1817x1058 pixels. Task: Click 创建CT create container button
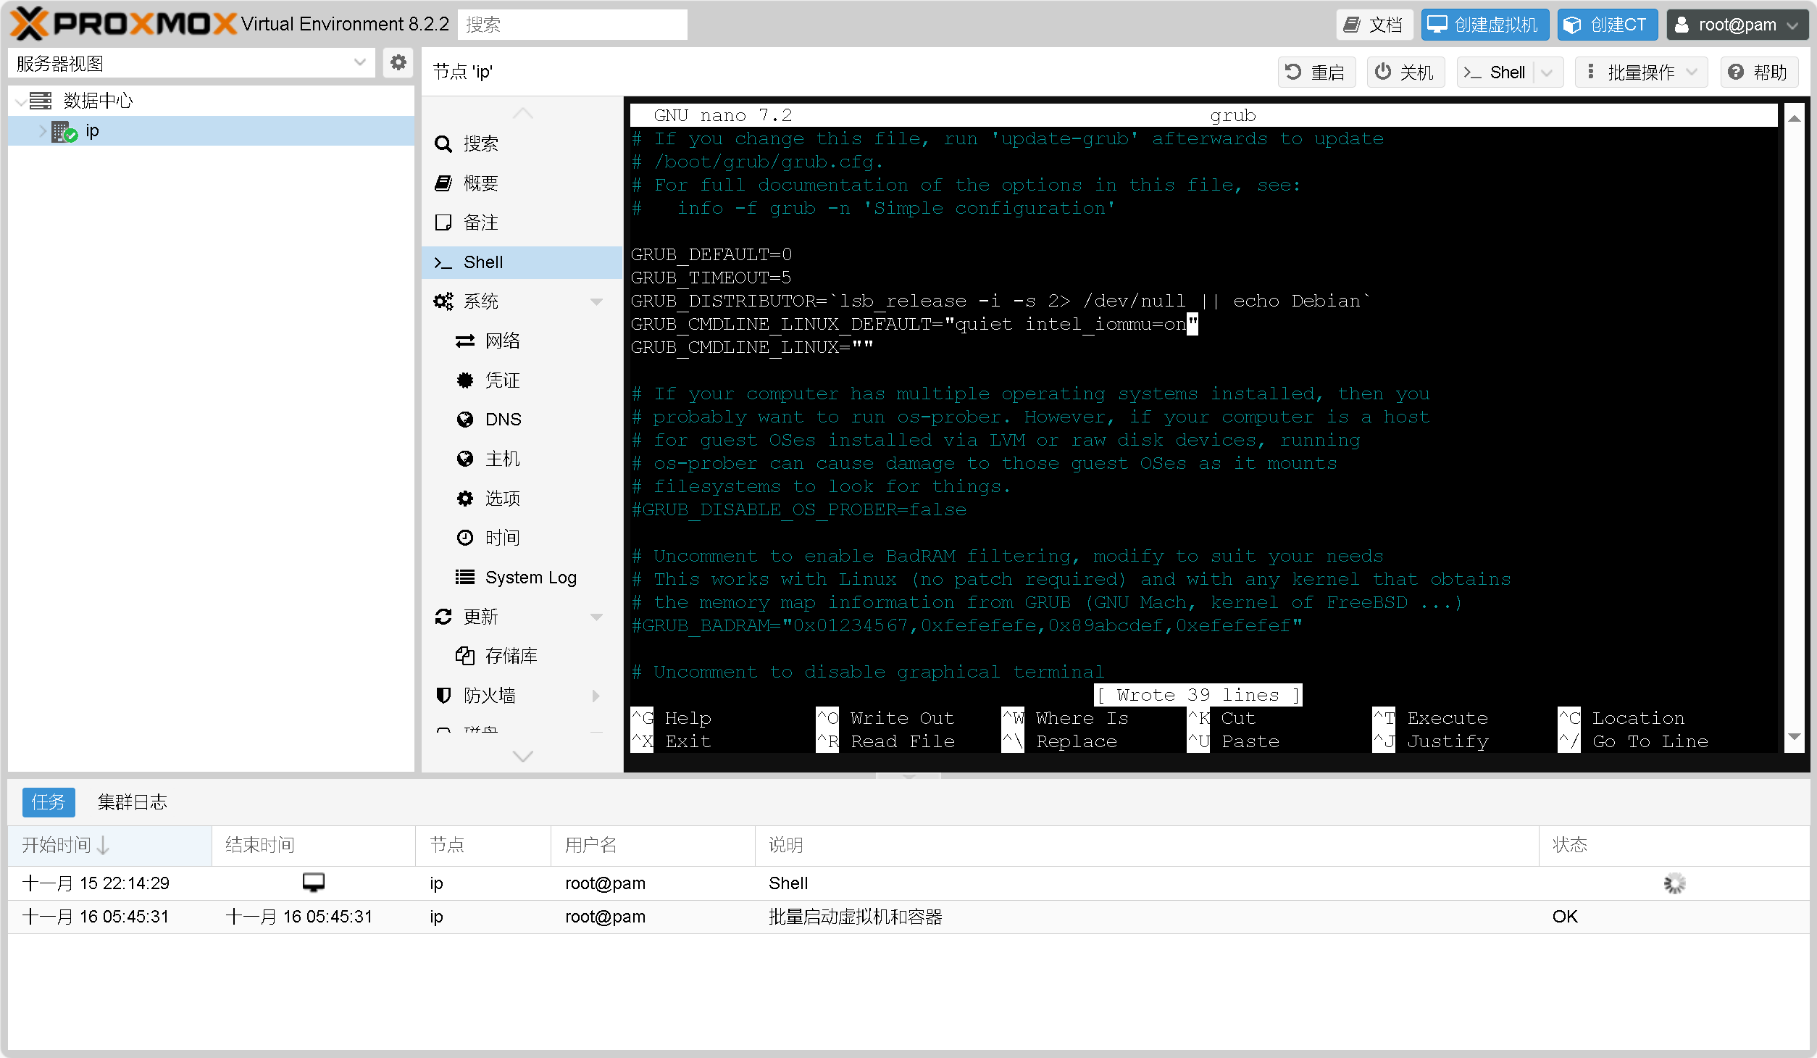pyautogui.click(x=1607, y=25)
